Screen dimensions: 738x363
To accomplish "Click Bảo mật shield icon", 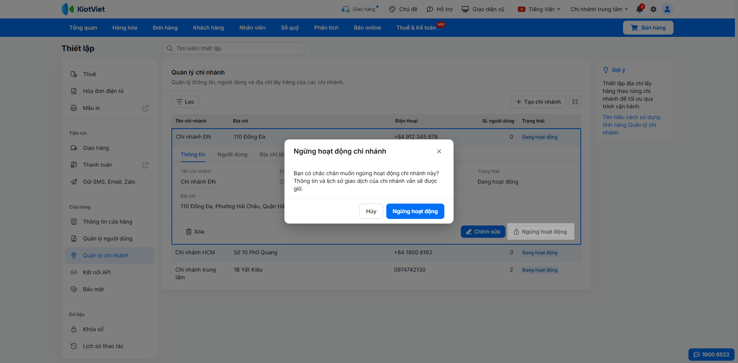I will coord(74,289).
